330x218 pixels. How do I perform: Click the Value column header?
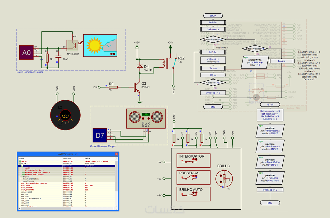click(87, 159)
